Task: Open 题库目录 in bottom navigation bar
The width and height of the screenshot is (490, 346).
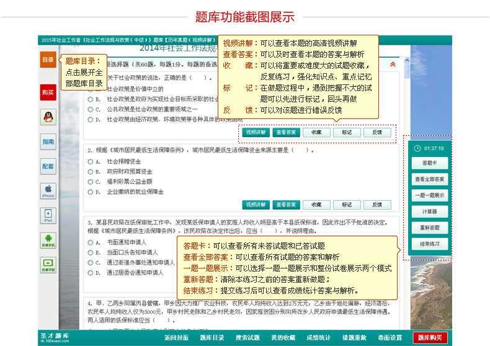Action: click(x=212, y=337)
